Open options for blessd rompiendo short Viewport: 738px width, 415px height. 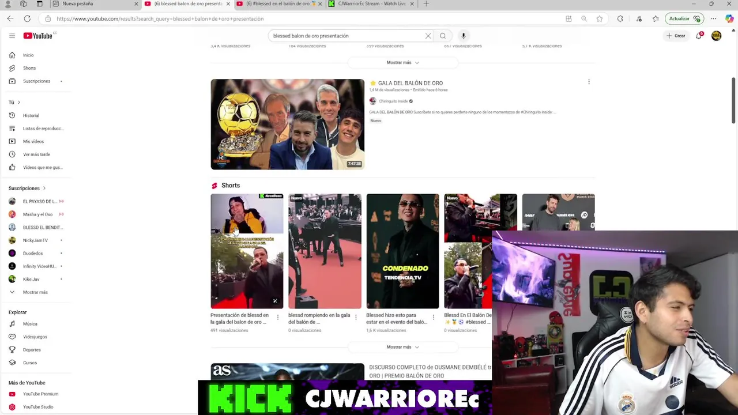point(355,317)
